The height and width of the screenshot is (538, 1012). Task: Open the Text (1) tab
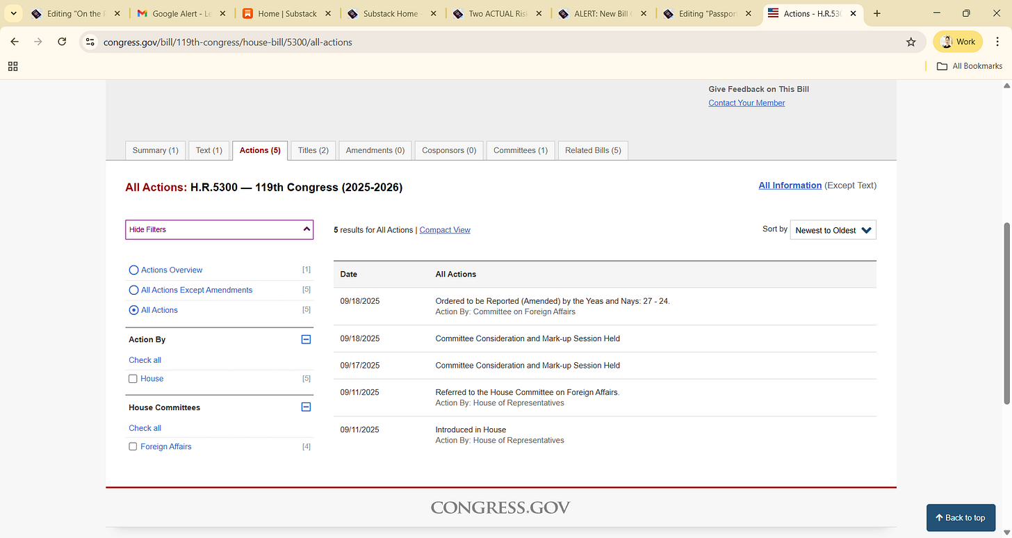[x=209, y=150]
